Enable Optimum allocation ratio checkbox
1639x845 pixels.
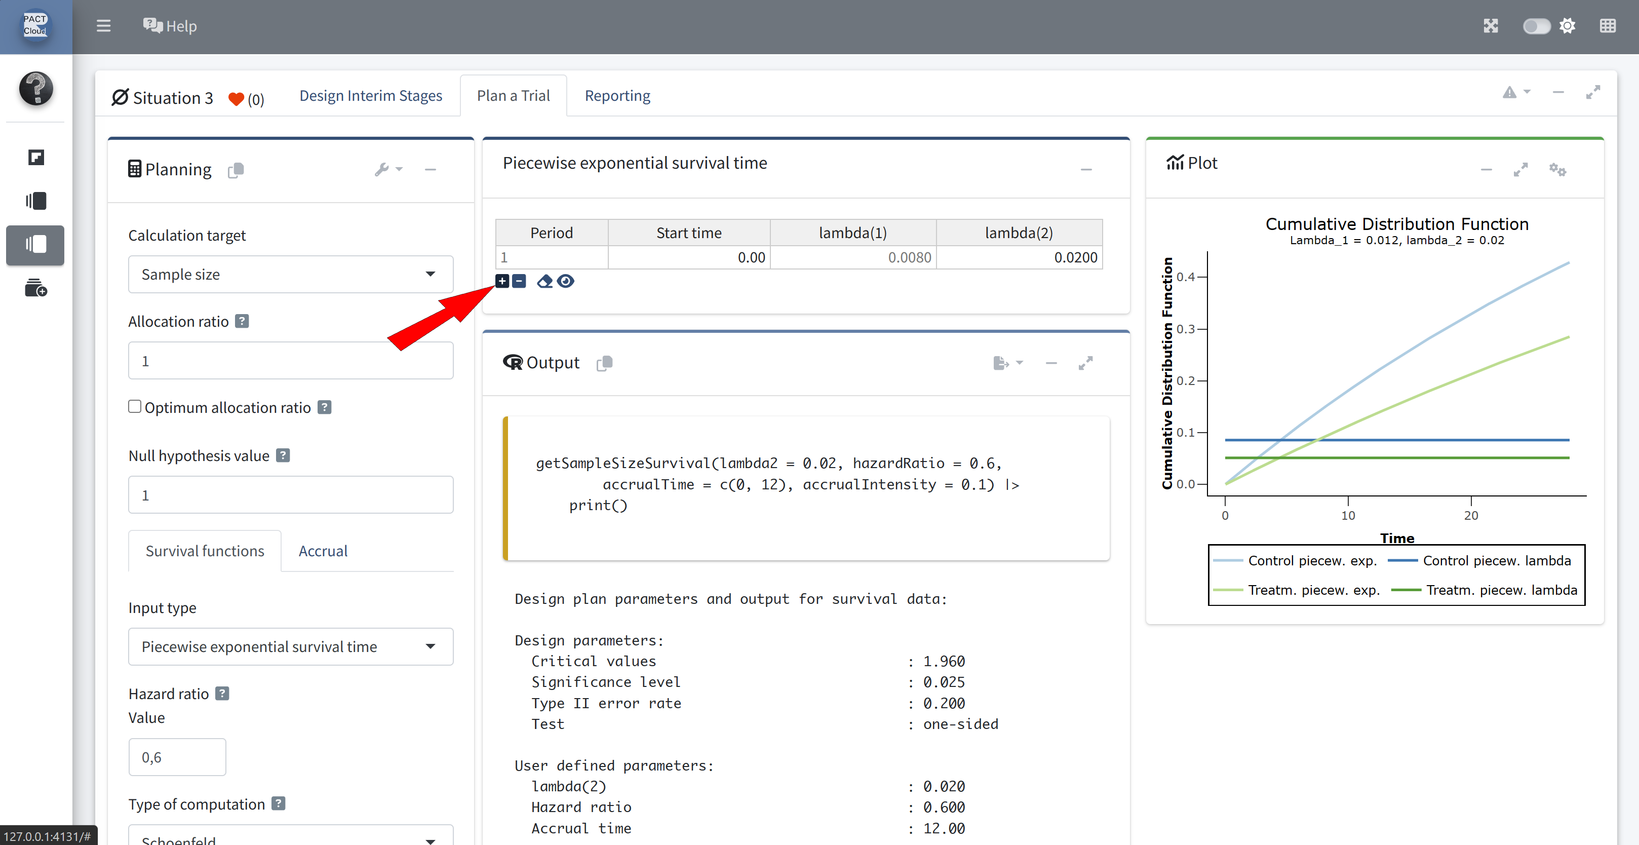tap(134, 407)
